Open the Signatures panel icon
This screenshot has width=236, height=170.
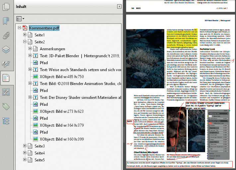6,64
